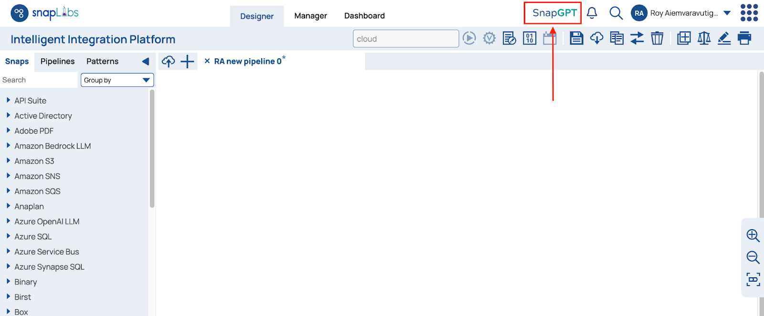Open SnapGPT assistant
Viewport: 764px width, 316px height.
coord(554,13)
